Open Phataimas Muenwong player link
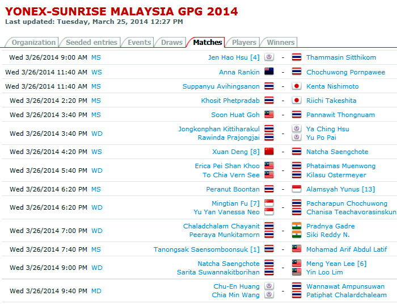 pos(341,166)
